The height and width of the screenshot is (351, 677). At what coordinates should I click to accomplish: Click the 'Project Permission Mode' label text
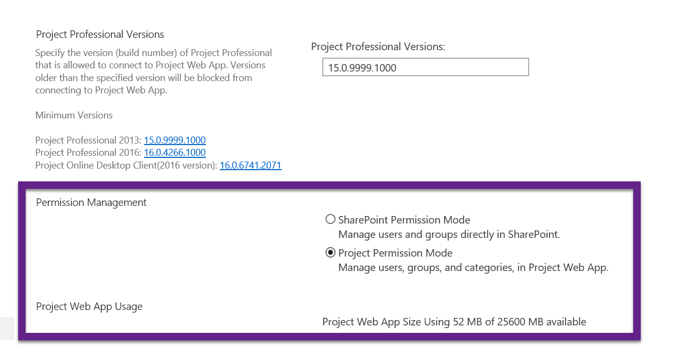tap(395, 253)
